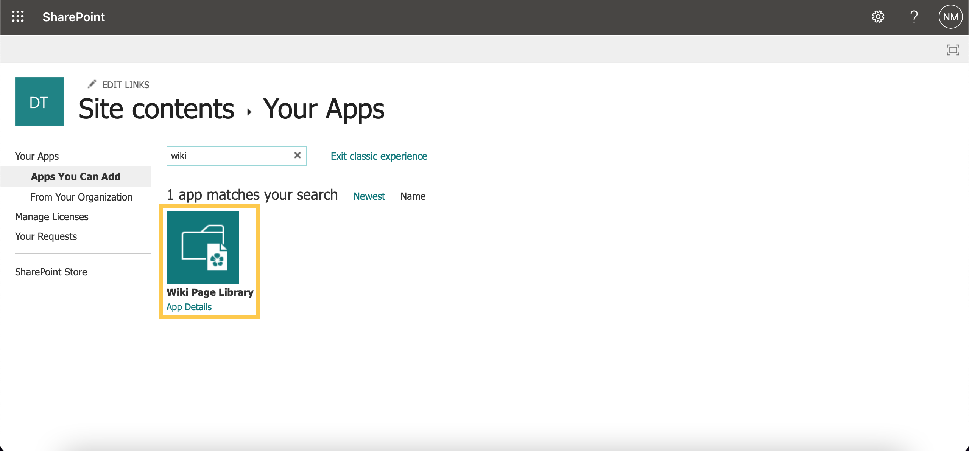Click the EDIT LINKS pencil icon
The width and height of the screenshot is (969, 451).
click(x=92, y=84)
